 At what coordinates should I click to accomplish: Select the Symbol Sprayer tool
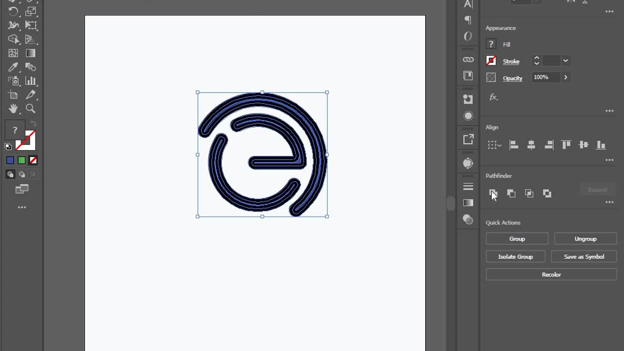[x=13, y=81]
